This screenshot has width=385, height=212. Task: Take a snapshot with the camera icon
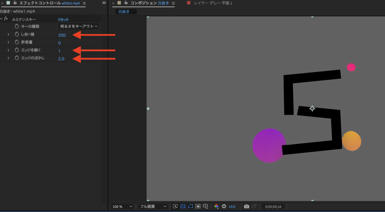[x=246, y=206]
